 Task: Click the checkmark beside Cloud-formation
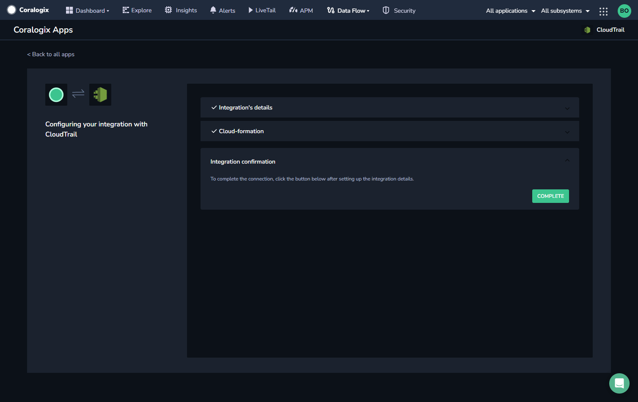tap(214, 131)
